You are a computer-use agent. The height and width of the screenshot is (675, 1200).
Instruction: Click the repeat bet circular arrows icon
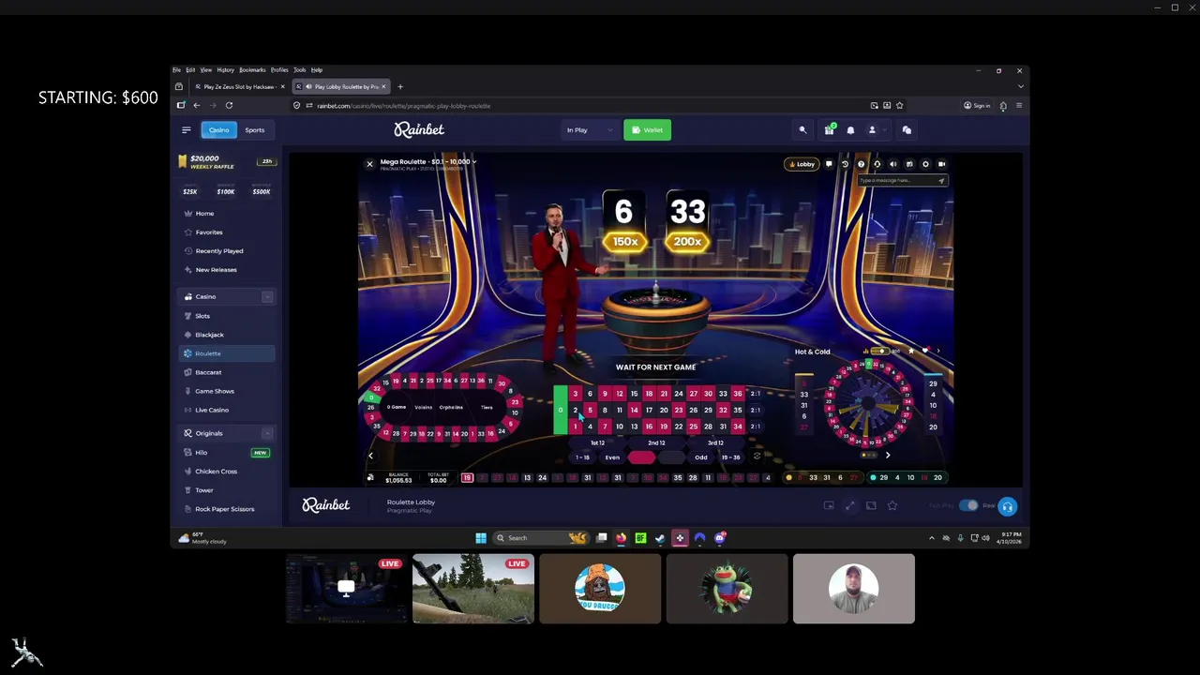click(x=757, y=457)
